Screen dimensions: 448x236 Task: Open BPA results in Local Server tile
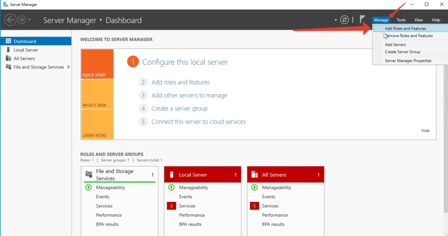pos(190,224)
